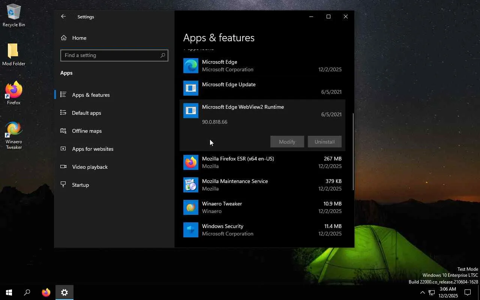Open Firefox from the taskbar
480x300 pixels.
click(x=46, y=292)
